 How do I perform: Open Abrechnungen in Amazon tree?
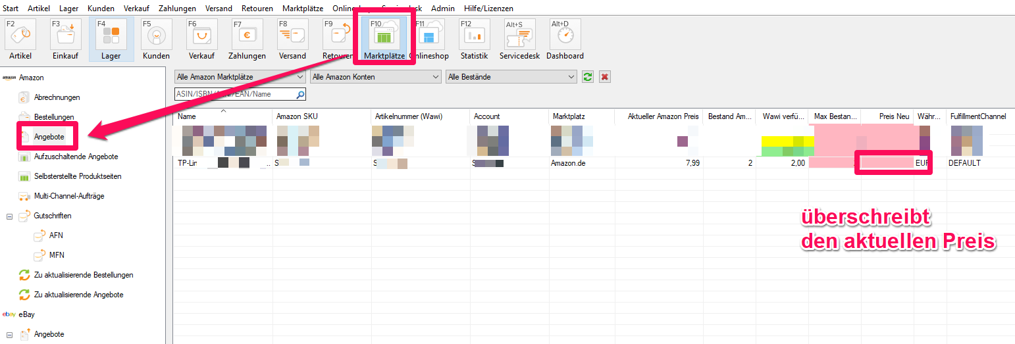57,97
